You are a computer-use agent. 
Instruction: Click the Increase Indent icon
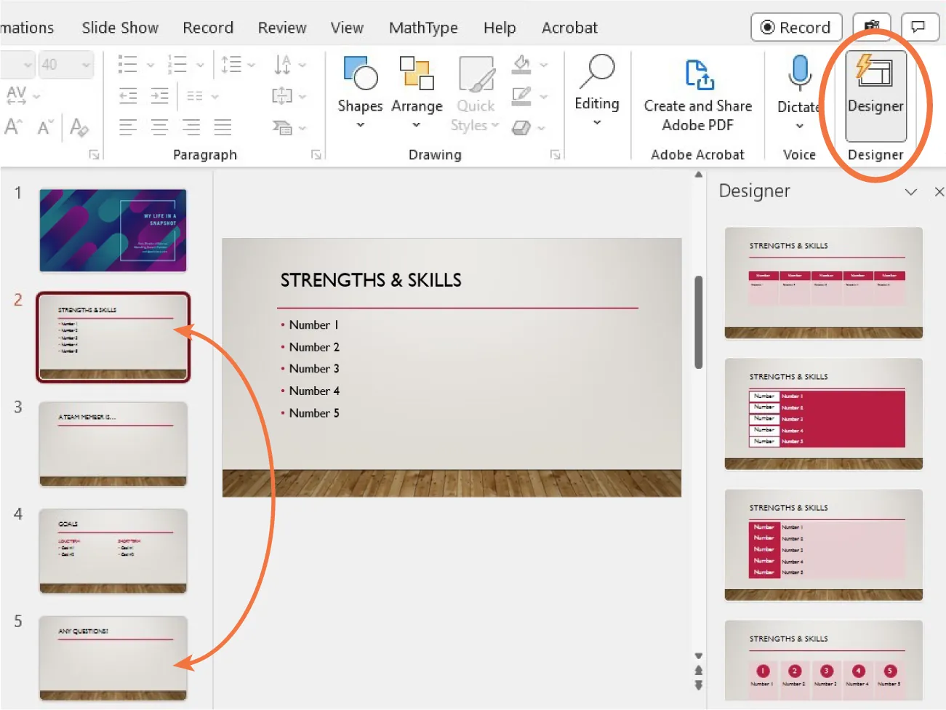(x=160, y=95)
